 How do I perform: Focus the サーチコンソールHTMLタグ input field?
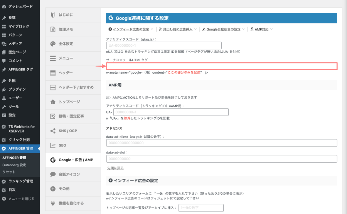[x=222, y=66]
